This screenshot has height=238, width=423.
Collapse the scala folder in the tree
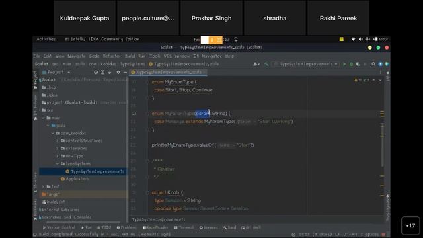(48, 126)
